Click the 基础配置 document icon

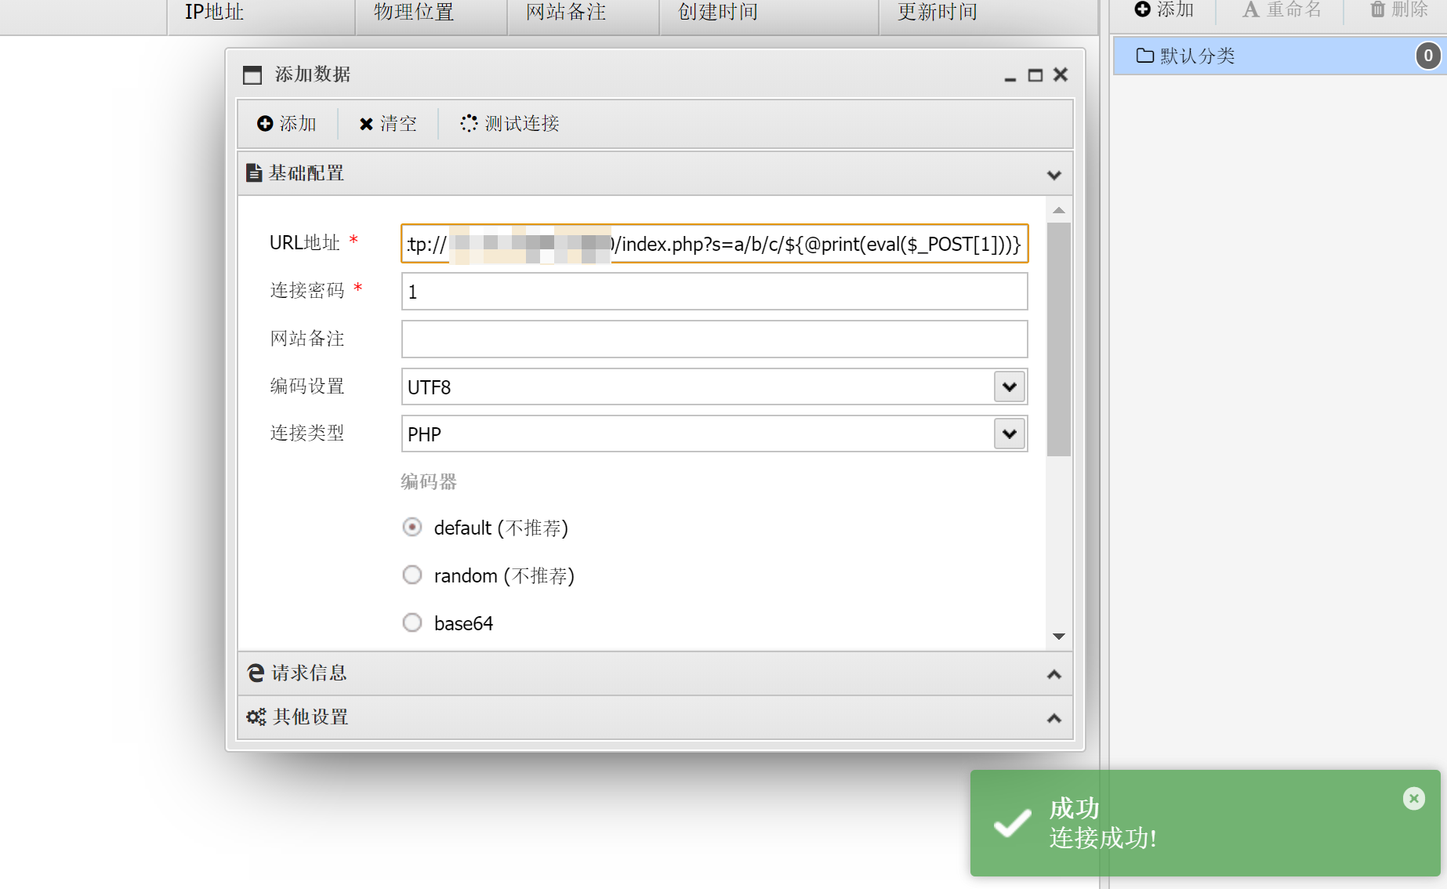click(x=254, y=172)
